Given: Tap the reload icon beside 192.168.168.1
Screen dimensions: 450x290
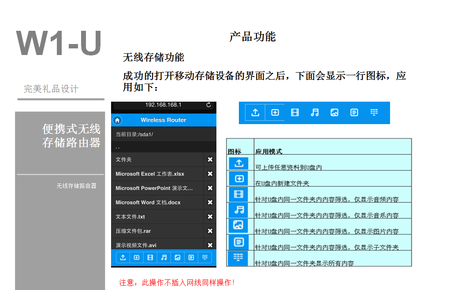Looking at the screenshot, I should coord(208,105).
